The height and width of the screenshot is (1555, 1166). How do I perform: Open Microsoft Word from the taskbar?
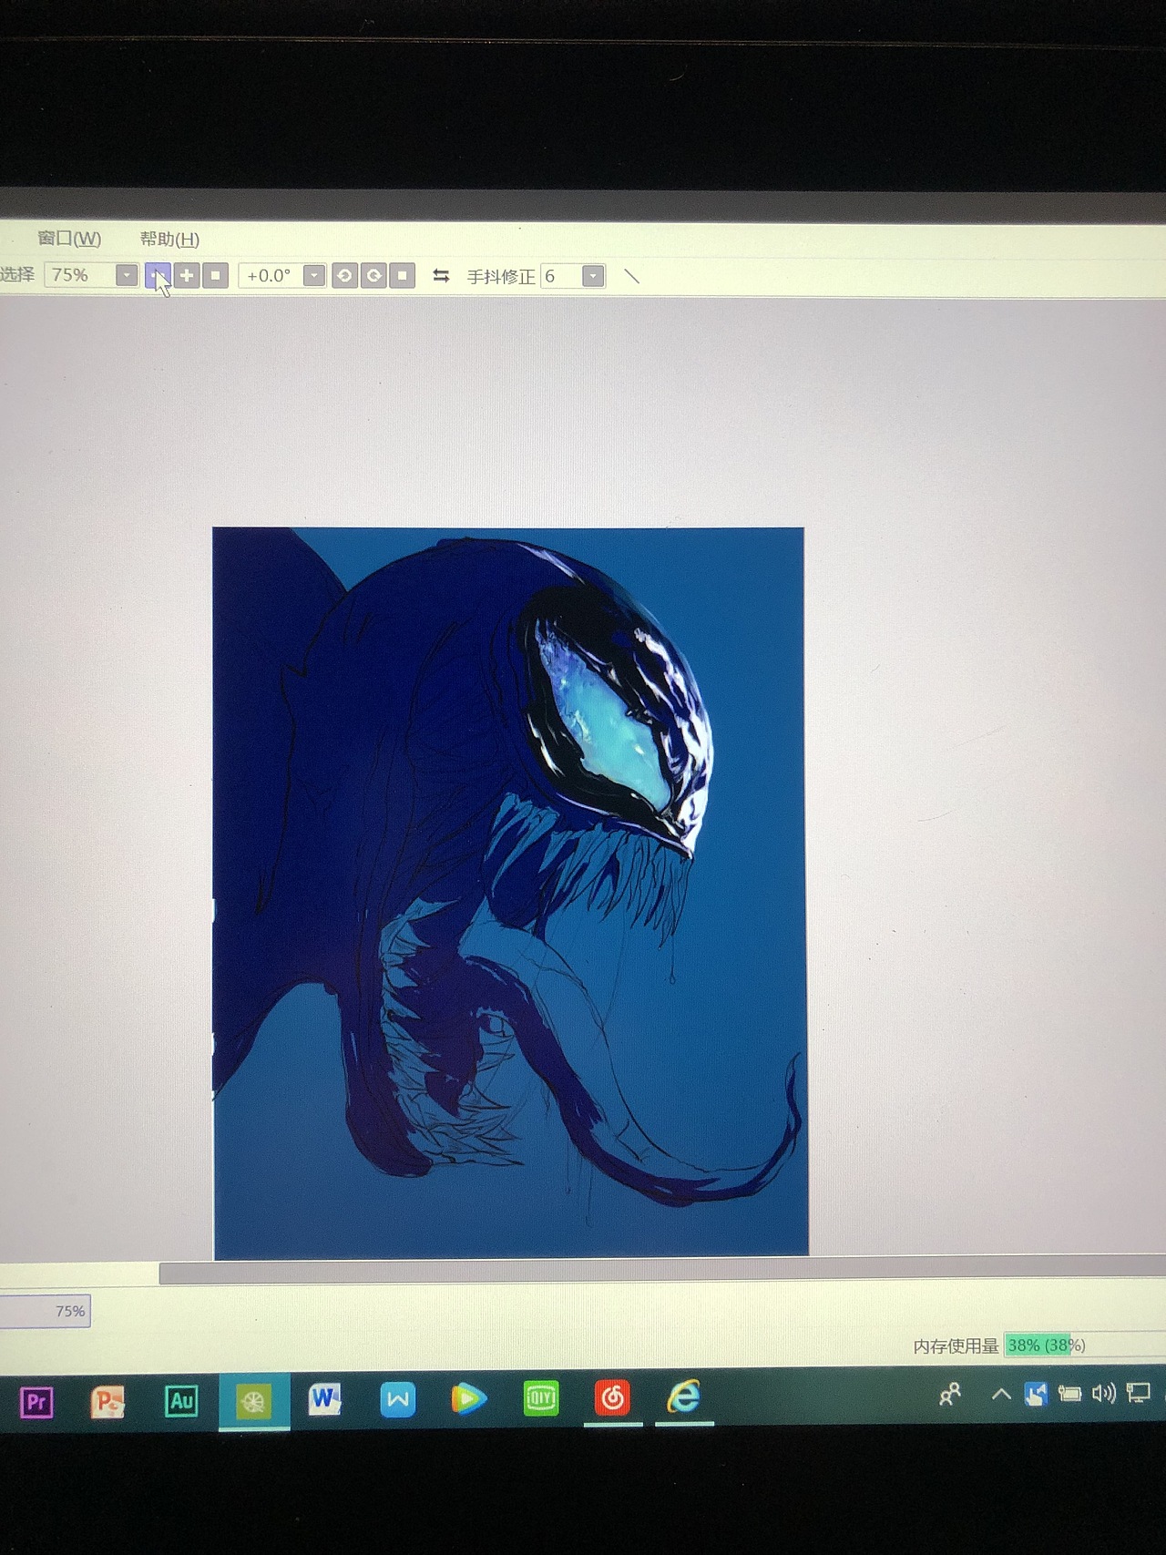tap(325, 1399)
